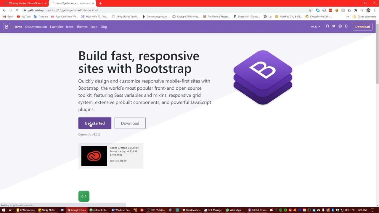Open the media control playlist icon

[x=362, y=10]
